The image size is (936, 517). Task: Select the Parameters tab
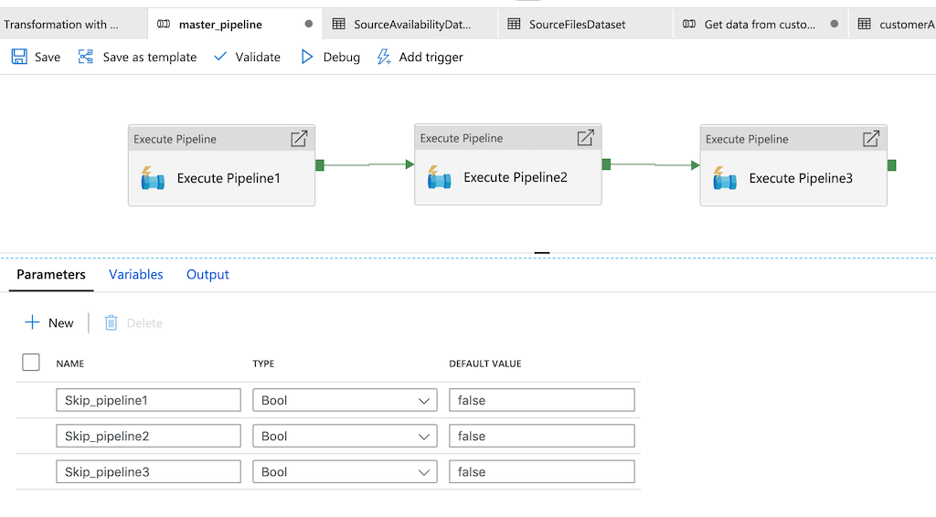pyautogui.click(x=51, y=274)
